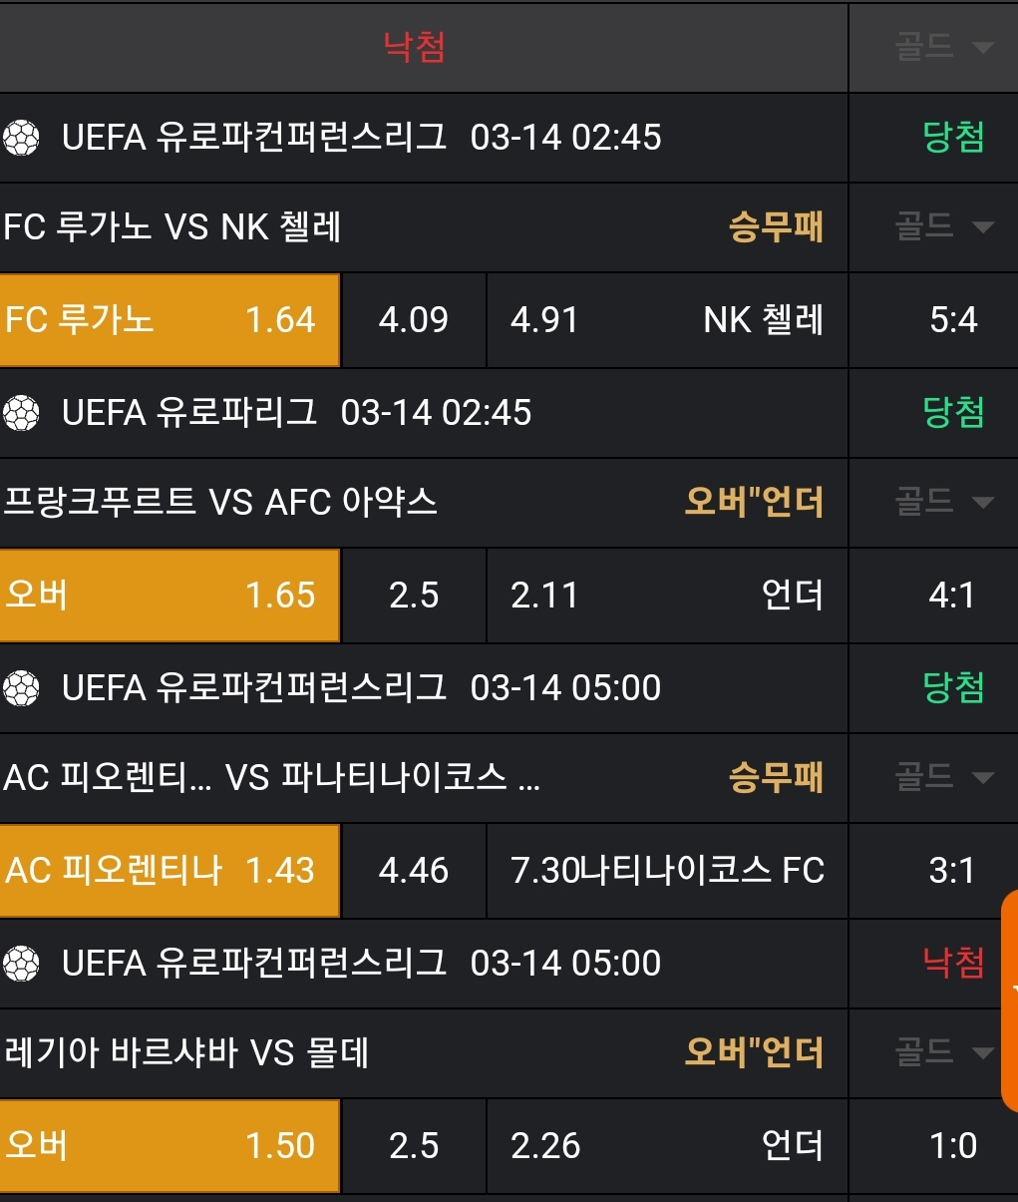Click the 언더 2.26 odds for 레기아 바르샤바
Image resolution: width=1018 pixels, height=1202 pixels.
click(x=666, y=1146)
